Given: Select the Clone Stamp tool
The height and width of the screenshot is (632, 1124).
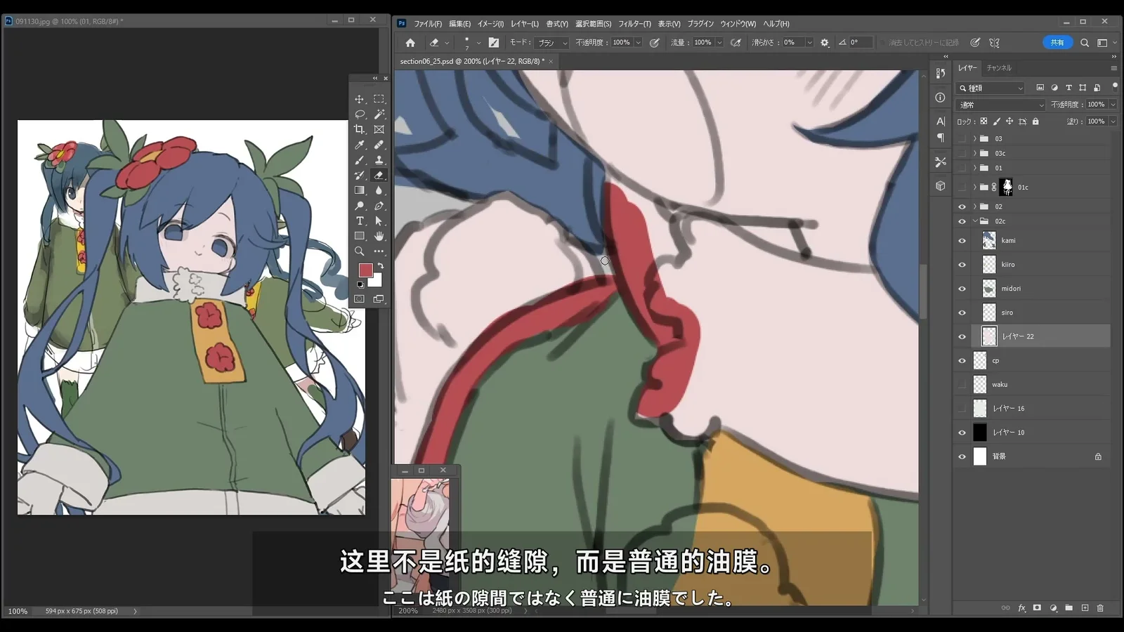Looking at the screenshot, I should click(x=379, y=160).
